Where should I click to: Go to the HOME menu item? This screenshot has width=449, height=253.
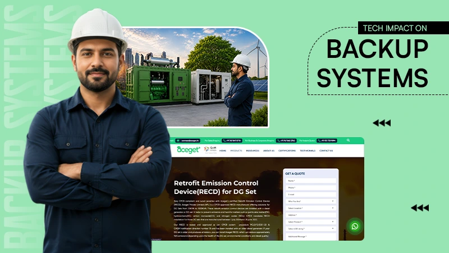tap(223, 151)
